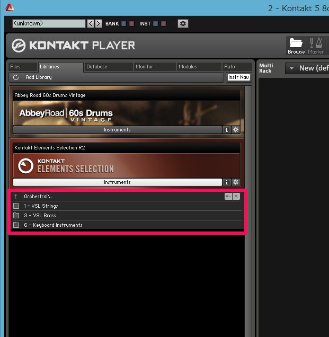Screen dimensions: 329x337
Task: Open the 3 - VSL Brass folder
Action: [x=127, y=215]
